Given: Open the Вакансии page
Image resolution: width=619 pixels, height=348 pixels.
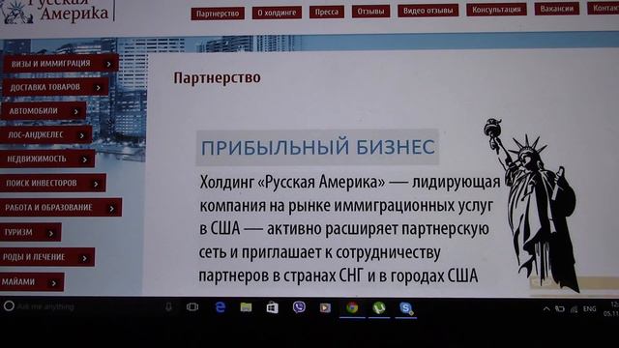Looking at the screenshot, I should point(557,9).
